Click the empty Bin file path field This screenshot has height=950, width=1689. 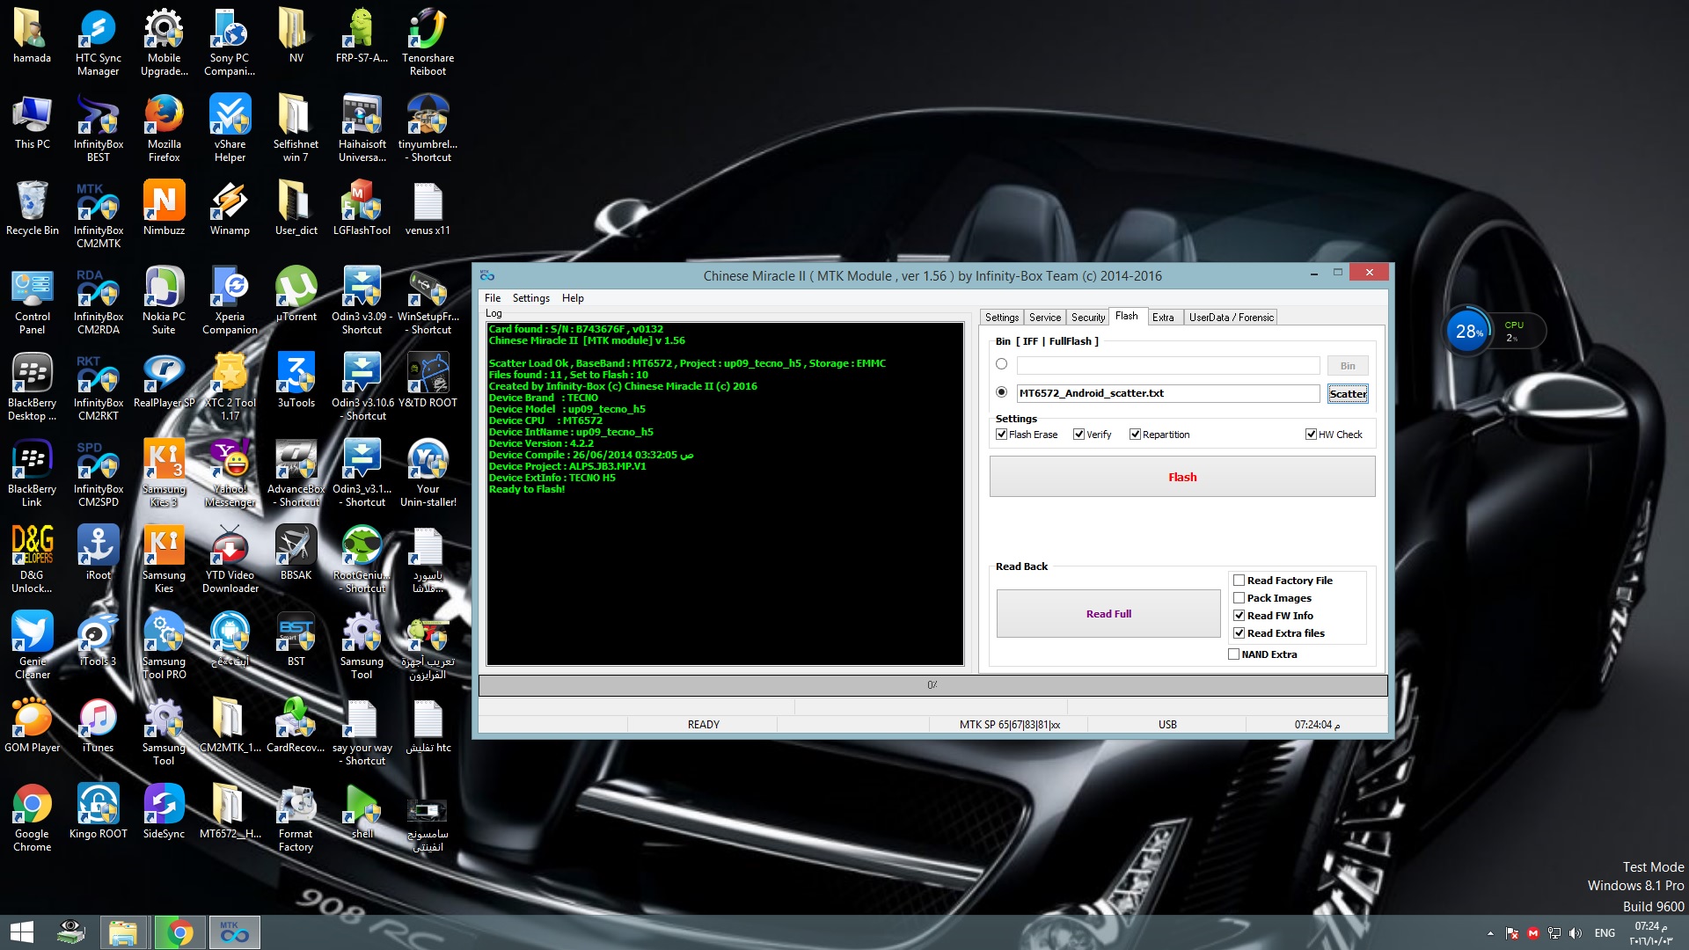[1168, 365]
